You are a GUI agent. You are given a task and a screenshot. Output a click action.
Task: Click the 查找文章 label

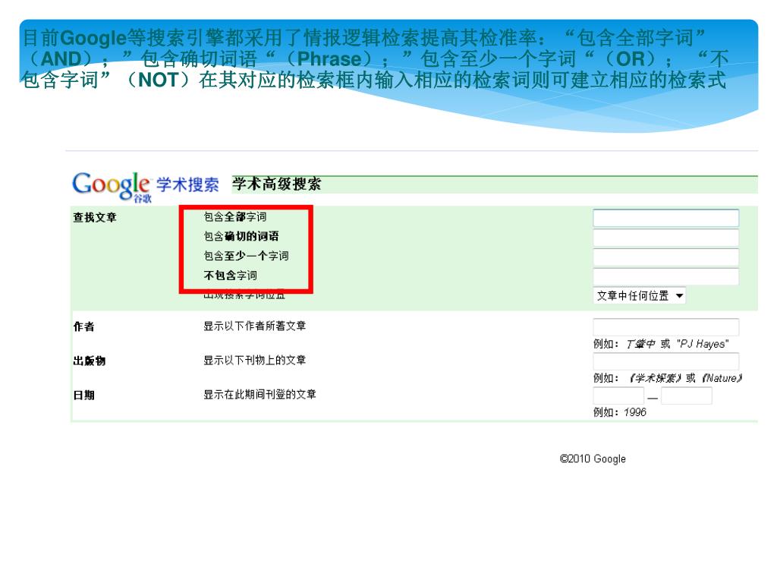(x=95, y=217)
